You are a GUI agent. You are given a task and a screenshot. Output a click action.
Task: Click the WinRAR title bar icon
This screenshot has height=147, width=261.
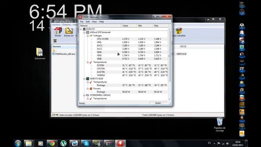pos(53,20)
